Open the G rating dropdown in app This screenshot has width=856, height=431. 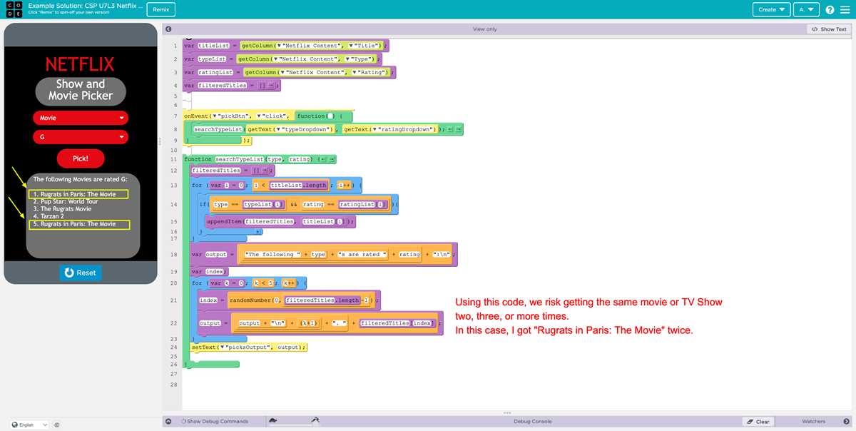(x=81, y=136)
